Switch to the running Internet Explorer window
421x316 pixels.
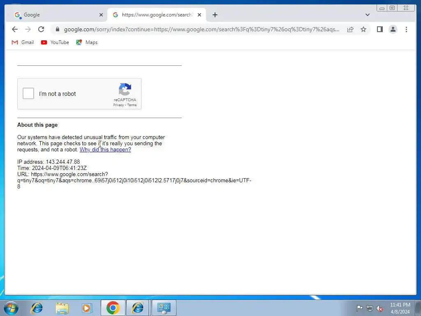(137, 308)
